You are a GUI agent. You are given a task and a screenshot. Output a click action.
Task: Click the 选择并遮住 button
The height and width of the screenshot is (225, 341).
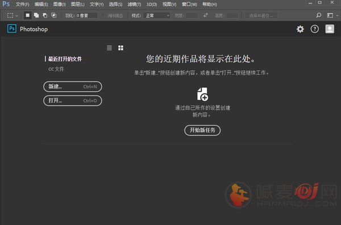coord(261,16)
